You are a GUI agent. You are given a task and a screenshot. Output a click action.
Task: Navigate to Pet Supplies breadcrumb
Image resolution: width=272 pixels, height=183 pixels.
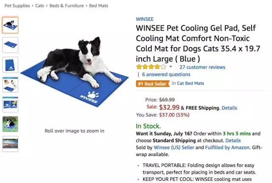pyautogui.click(x=17, y=6)
